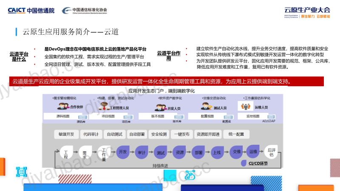Click the 工程管理人员 persona icon
The width and height of the screenshot is (340, 191).
[x=104, y=106]
